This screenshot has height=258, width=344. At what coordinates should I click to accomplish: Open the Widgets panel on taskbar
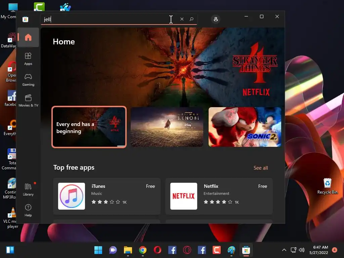tap(10, 250)
